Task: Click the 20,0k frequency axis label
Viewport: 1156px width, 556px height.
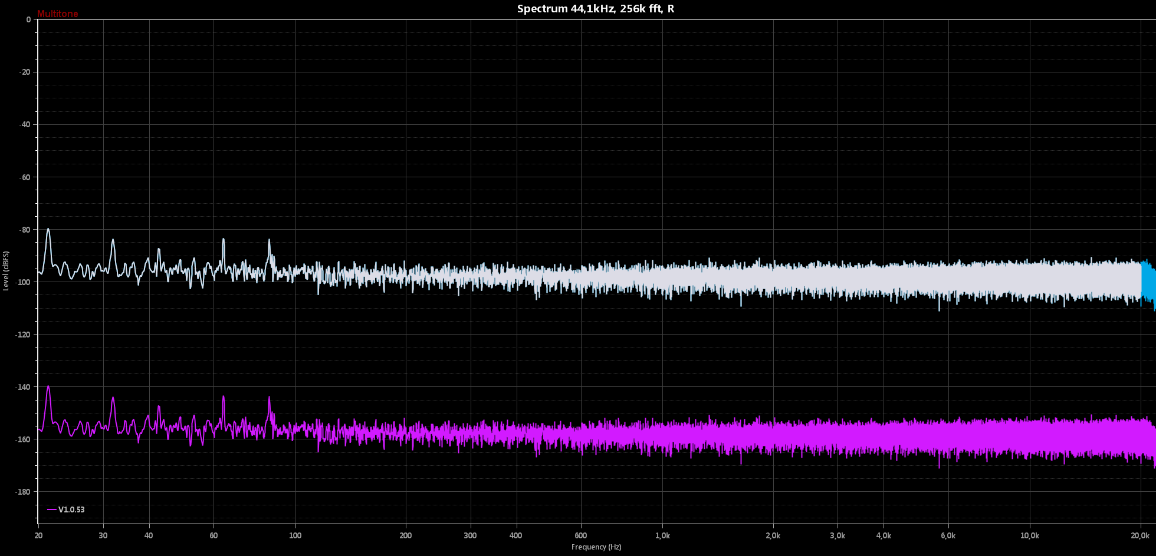Action: point(1140,535)
